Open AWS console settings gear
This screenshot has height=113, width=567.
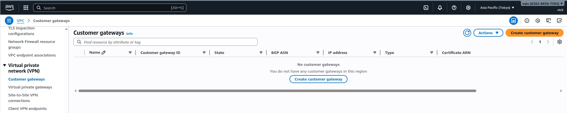coord(468,8)
